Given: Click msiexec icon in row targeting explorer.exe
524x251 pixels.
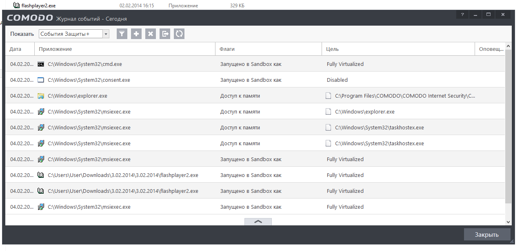Looking at the screenshot, I should tap(40, 112).
